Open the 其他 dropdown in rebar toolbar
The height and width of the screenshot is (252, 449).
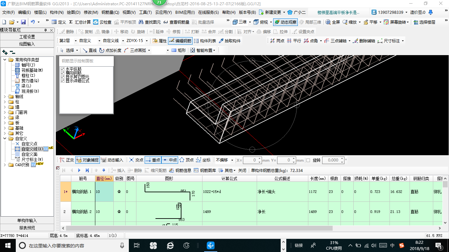click(227, 170)
